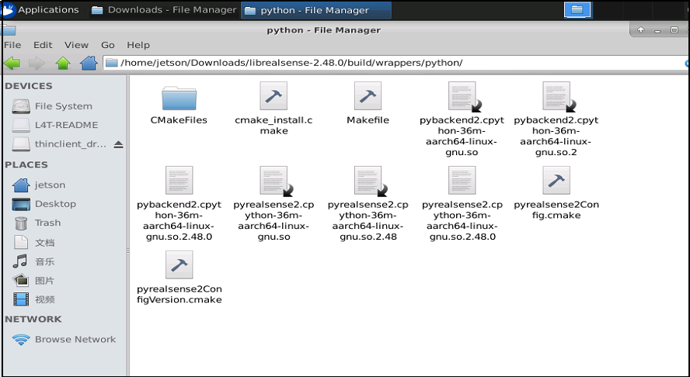Select pyrealsense2Config.cmake file icon
Image resolution: width=690 pixels, height=377 pixels.
pos(556,180)
